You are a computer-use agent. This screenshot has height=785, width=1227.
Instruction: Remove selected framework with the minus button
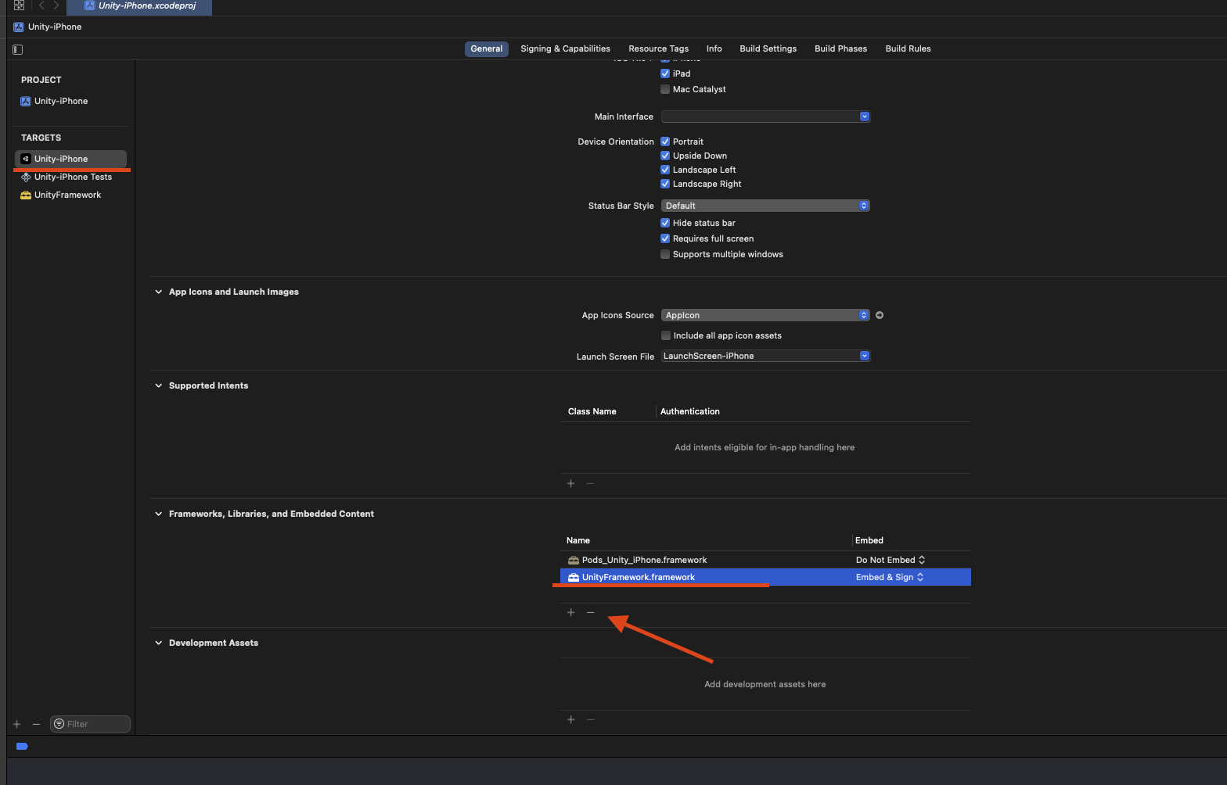point(591,612)
